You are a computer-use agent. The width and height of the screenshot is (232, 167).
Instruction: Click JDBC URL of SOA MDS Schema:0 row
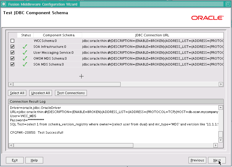click(x=153, y=64)
